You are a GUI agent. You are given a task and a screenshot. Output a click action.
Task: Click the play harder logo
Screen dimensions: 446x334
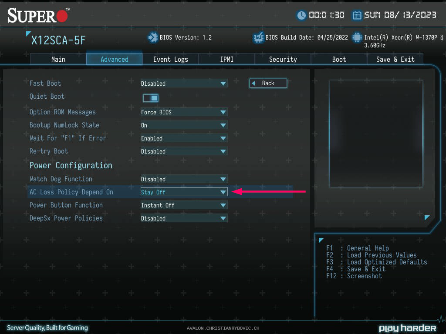click(407, 328)
